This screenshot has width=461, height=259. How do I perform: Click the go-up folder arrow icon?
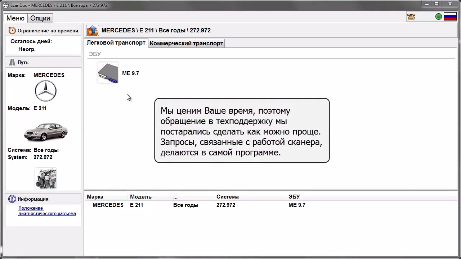point(93,30)
